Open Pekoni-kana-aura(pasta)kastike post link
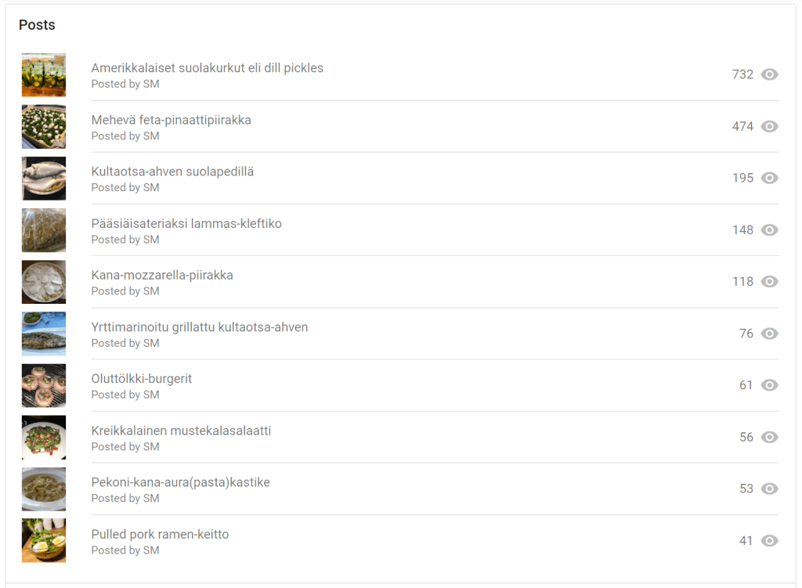Viewport: 802px width, 588px height. click(181, 482)
